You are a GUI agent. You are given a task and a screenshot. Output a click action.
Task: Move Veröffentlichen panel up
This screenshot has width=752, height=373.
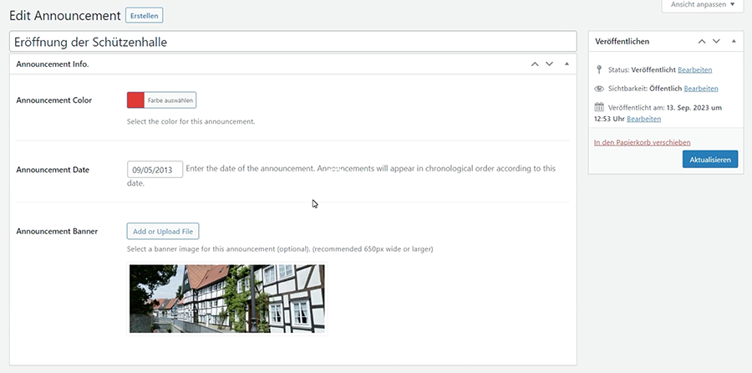click(702, 41)
